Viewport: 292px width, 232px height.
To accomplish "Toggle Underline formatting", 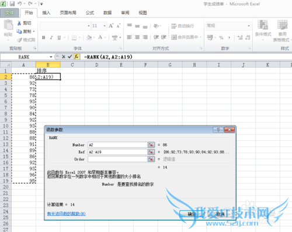I will click(59, 37).
